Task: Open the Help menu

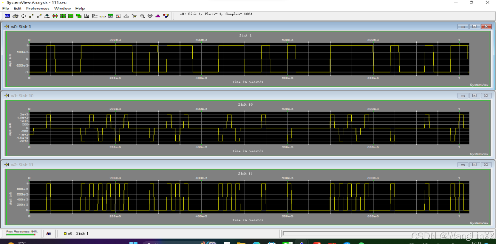Action: point(80,8)
